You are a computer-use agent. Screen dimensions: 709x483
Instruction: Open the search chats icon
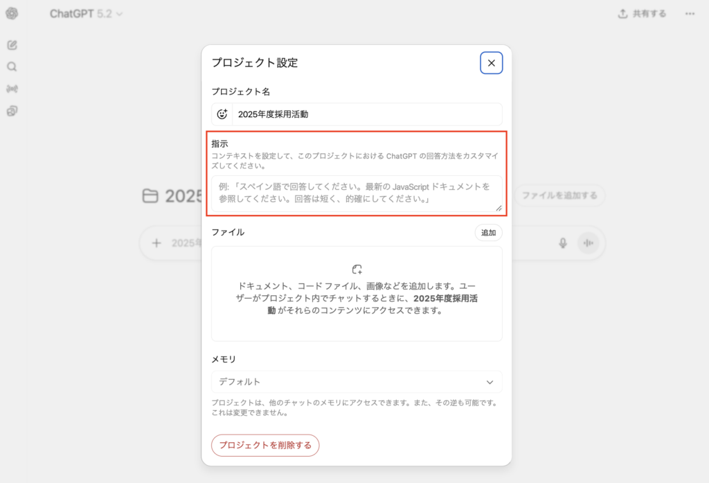tap(12, 67)
